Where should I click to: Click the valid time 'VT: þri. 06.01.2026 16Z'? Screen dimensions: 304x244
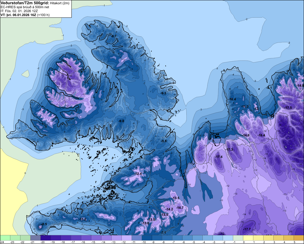click(18, 15)
